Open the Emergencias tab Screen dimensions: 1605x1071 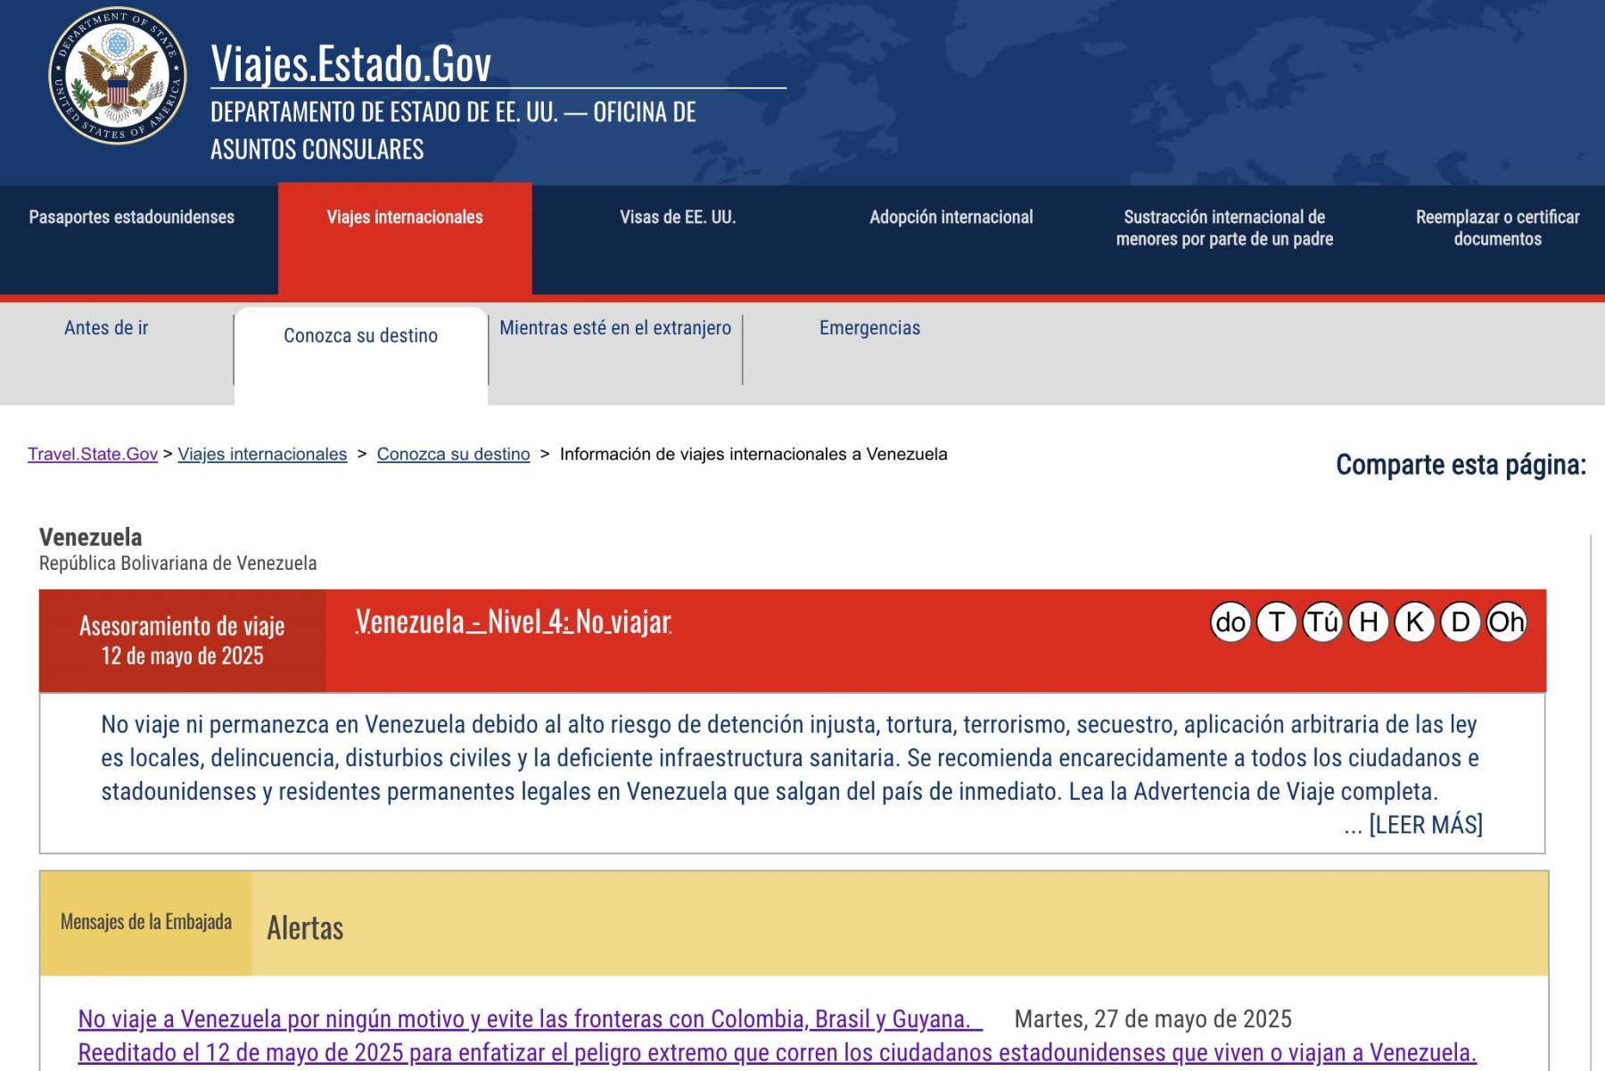tap(869, 327)
